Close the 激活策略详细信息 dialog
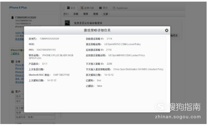Viewport: 208px width, 127px height. point(167,31)
